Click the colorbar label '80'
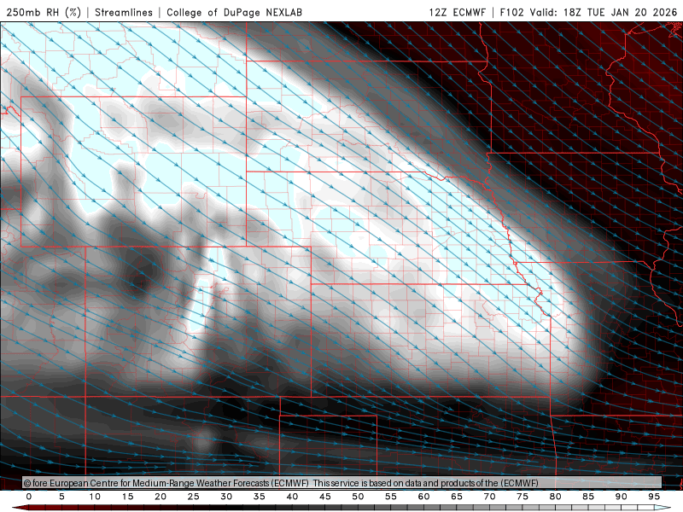The image size is (683, 512). tap(556, 497)
